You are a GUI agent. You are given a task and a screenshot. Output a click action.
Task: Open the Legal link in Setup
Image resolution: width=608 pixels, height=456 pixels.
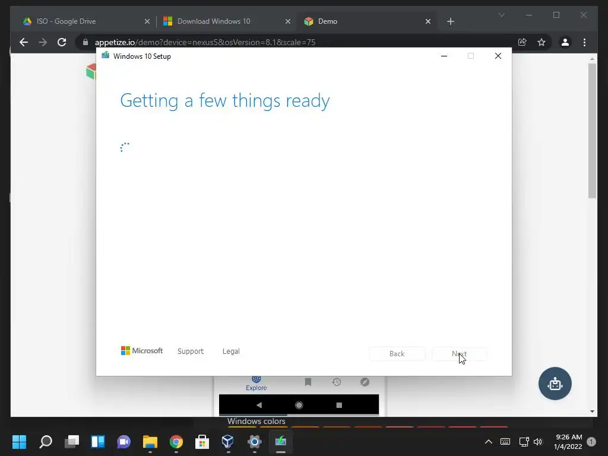231,351
